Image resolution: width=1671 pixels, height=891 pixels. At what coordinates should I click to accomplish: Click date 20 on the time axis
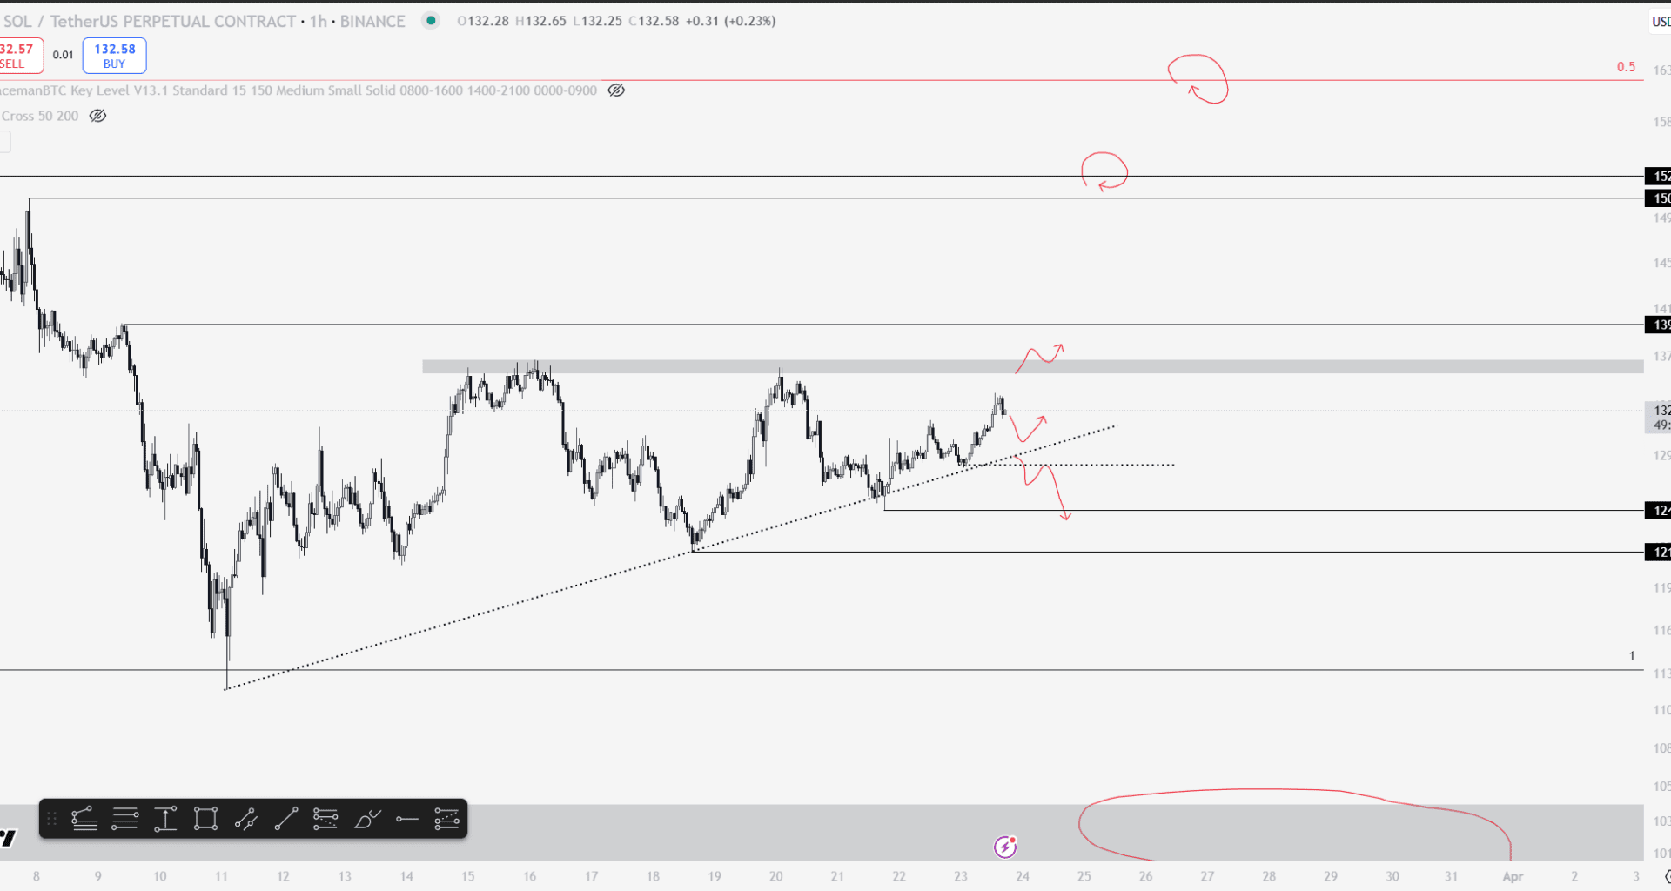pyautogui.click(x=776, y=876)
